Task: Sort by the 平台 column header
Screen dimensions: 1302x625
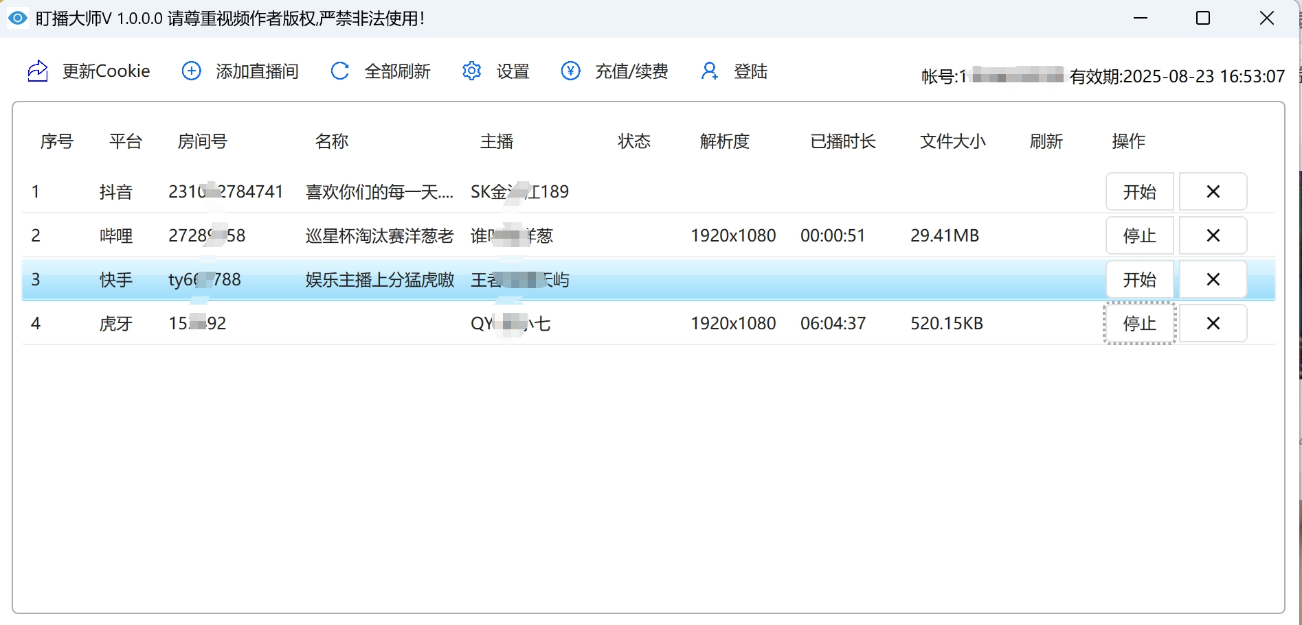Action: tap(125, 142)
